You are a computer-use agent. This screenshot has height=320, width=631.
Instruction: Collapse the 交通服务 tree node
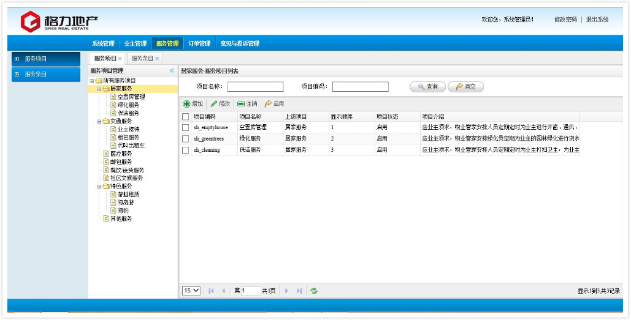[x=99, y=121]
